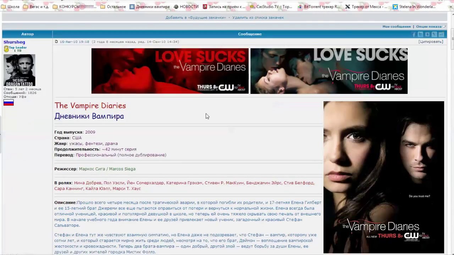
Task: Click the Описание label
Action: tap(65, 203)
